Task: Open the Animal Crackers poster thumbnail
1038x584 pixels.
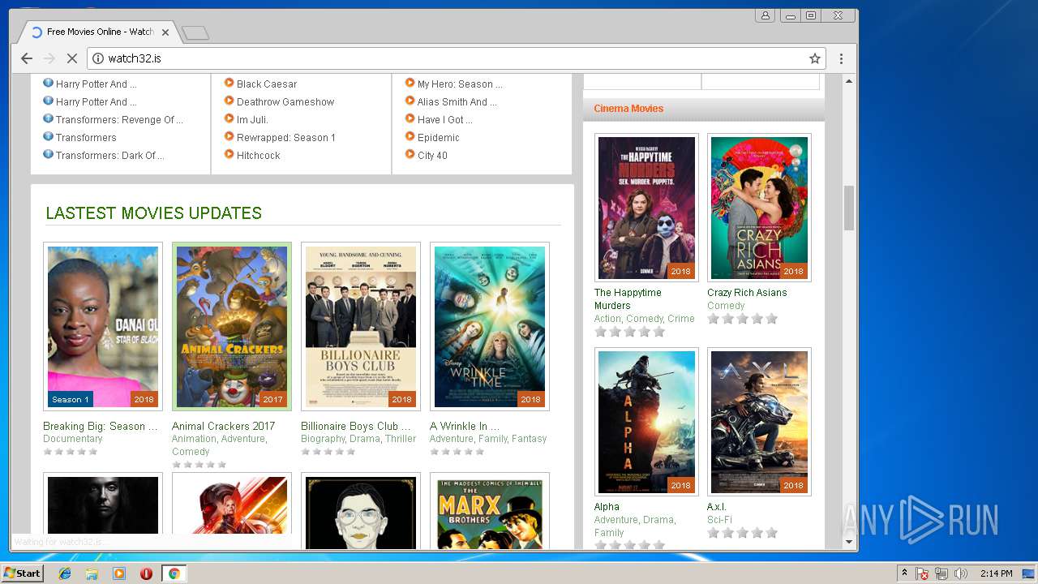Action: pos(232,326)
